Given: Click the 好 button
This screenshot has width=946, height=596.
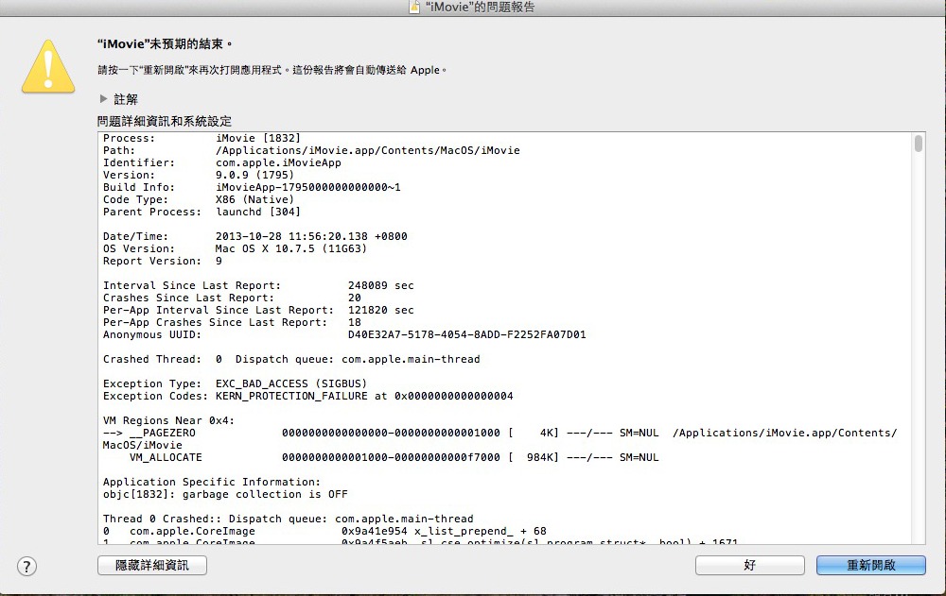Looking at the screenshot, I should click(750, 565).
